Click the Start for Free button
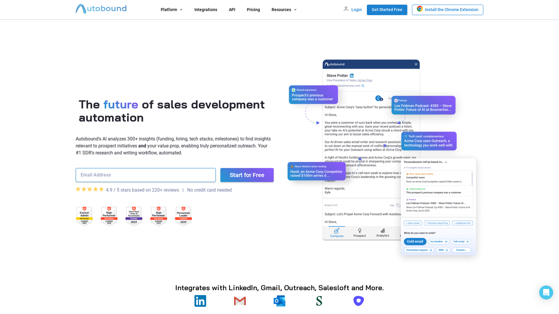 247,175
